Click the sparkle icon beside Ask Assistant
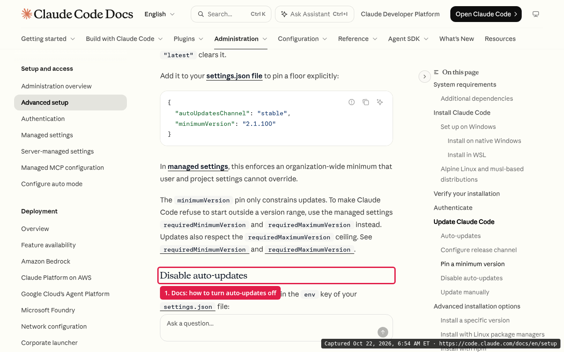This screenshot has height=352, width=564. 284,14
